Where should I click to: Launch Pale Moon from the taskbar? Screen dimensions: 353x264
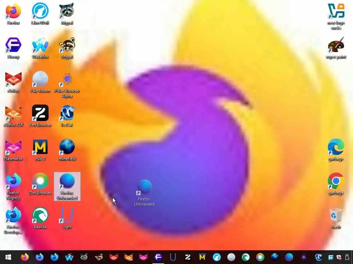(231, 257)
